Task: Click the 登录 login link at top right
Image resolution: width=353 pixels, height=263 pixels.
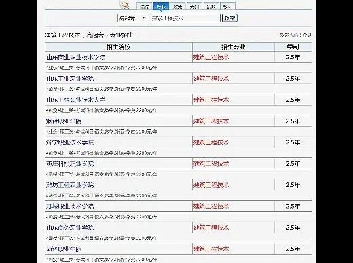Action: coord(307,35)
